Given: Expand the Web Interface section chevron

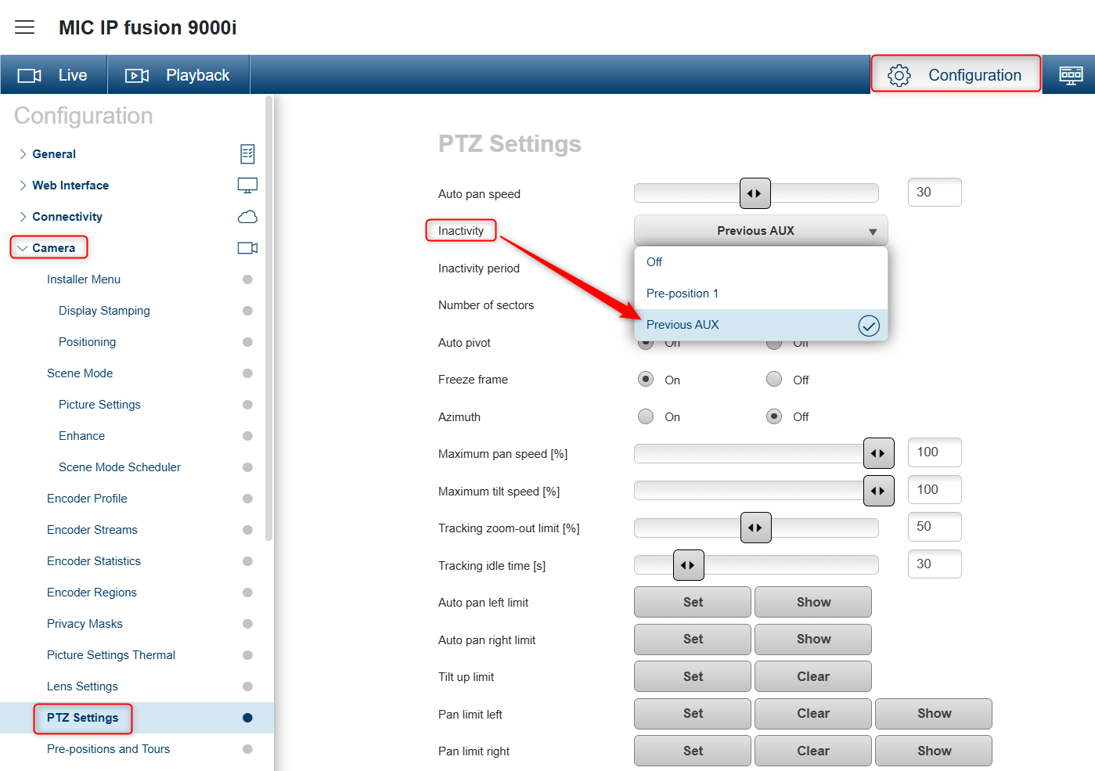Looking at the screenshot, I should click(x=23, y=186).
